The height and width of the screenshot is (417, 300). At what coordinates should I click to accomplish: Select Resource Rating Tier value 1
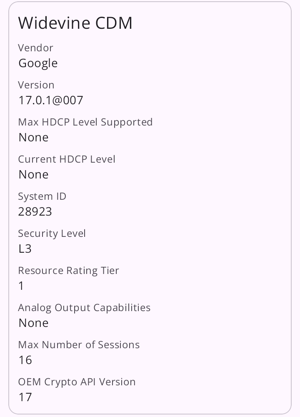[21, 286]
